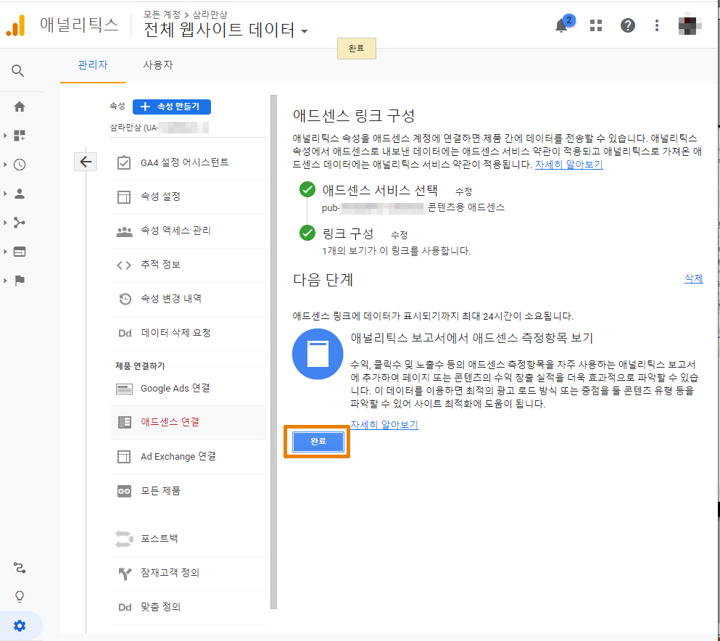Click the 삼라만상 property name
Image resolution: width=720 pixels, height=641 pixels.
point(160,128)
